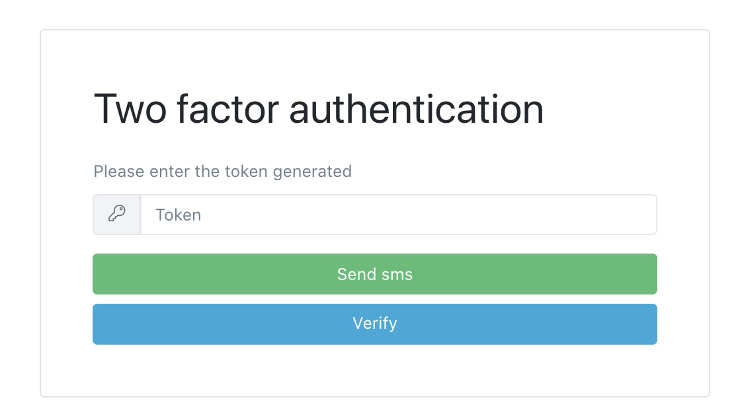Submit the token with Verify
Image resolution: width=738 pixels, height=412 pixels.
click(x=374, y=324)
